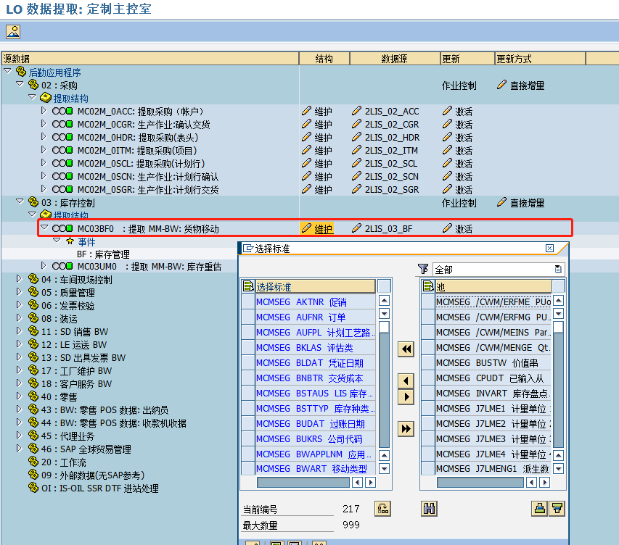The height and width of the screenshot is (545, 619).
Task: Click the folder icon of 02 采购 提取结构
Action: (x=46, y=98)
